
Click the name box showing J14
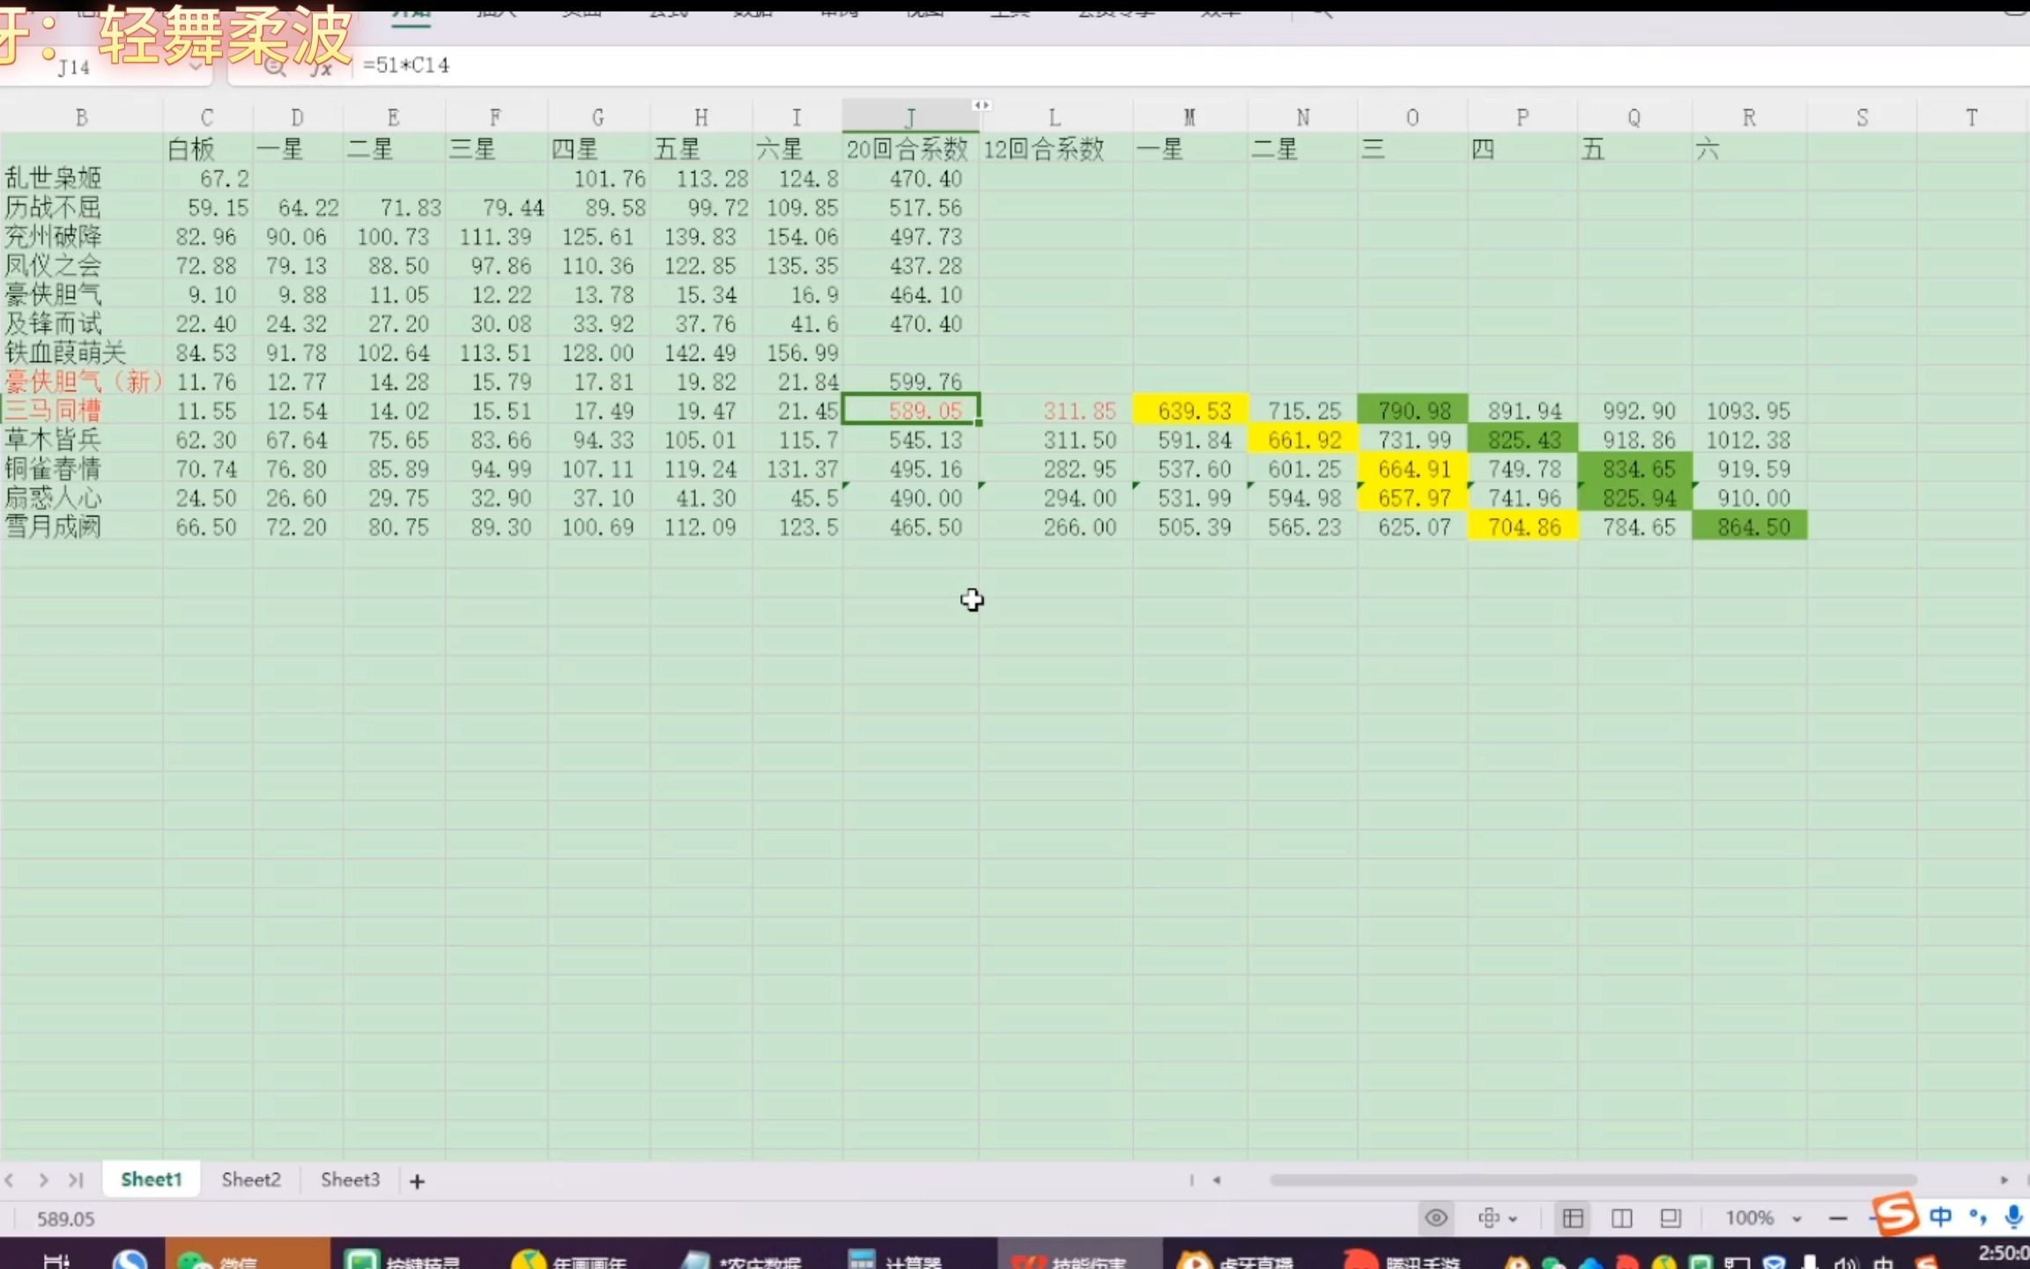tap(74, 68)
